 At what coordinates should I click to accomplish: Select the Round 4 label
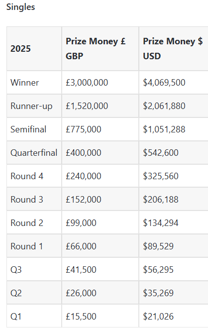[x=27, y=176]
